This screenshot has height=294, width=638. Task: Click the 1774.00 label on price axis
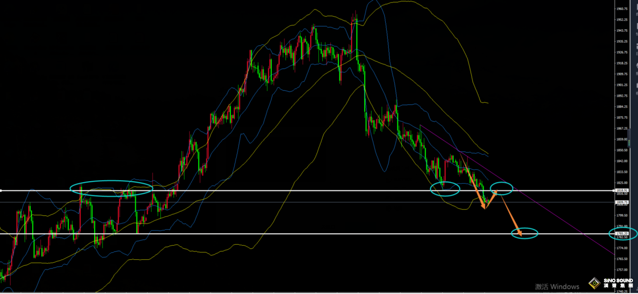622,248
